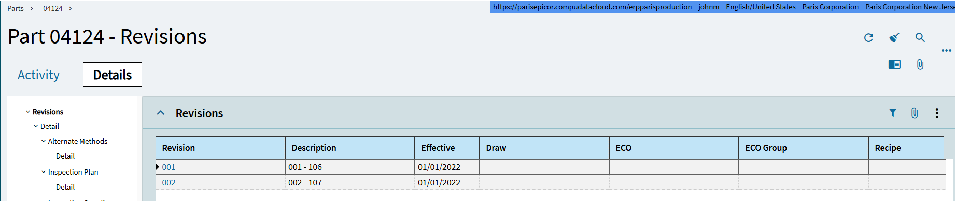This screenshot has width=955, height=201.
Task: Switch to the Activity tab
Action: (x=38, y=75)
